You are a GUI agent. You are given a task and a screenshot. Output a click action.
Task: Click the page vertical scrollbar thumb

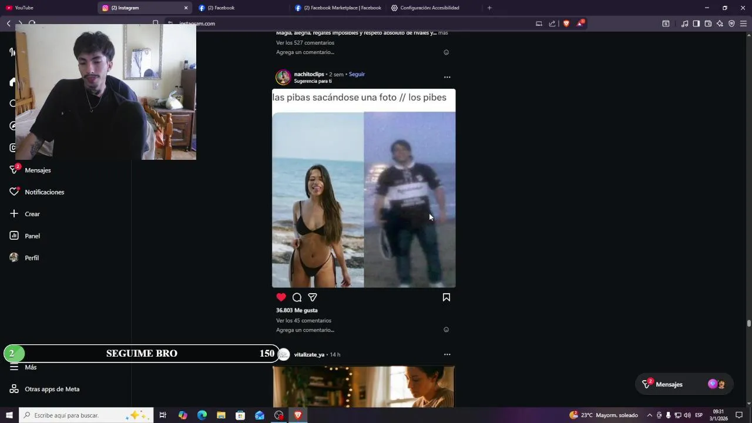click(748, 323)
